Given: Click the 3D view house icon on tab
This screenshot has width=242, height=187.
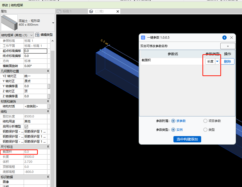Looking at the screenshot, I should (x=92, y=11).
